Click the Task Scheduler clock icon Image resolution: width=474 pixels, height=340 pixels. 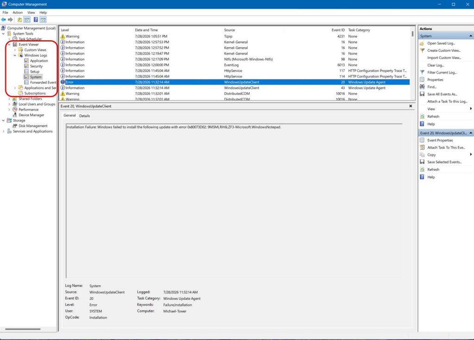15,39
